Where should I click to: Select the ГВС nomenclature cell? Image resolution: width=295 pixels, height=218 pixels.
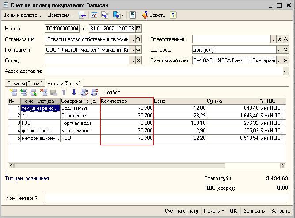(40, 123)
